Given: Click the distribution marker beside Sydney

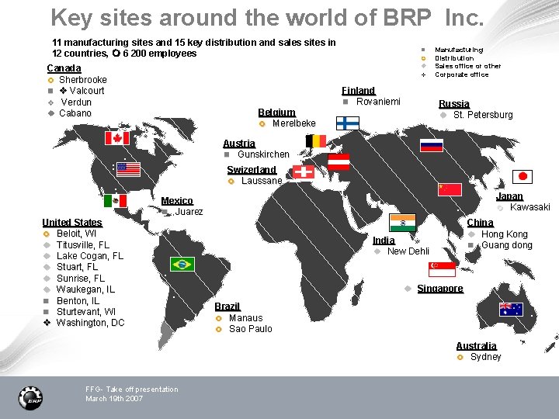Looking at the screenshot, I should [x=460, y=357].
